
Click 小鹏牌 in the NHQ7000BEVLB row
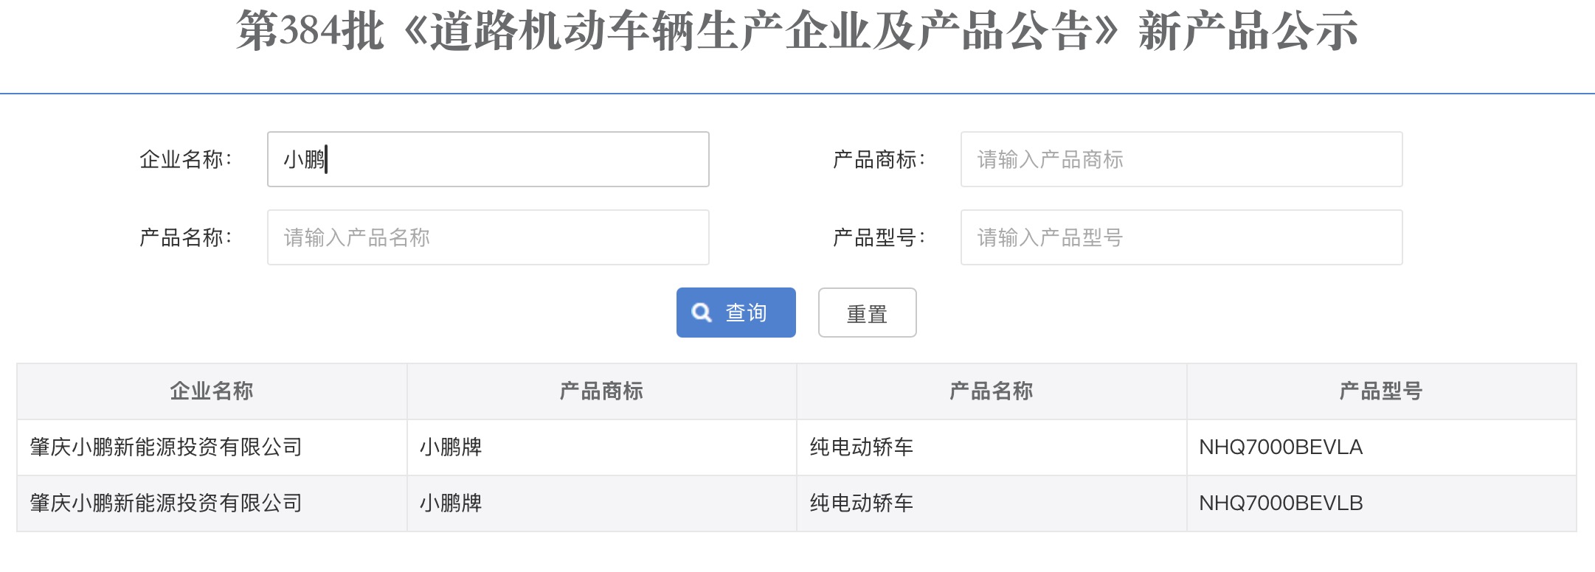451,503
